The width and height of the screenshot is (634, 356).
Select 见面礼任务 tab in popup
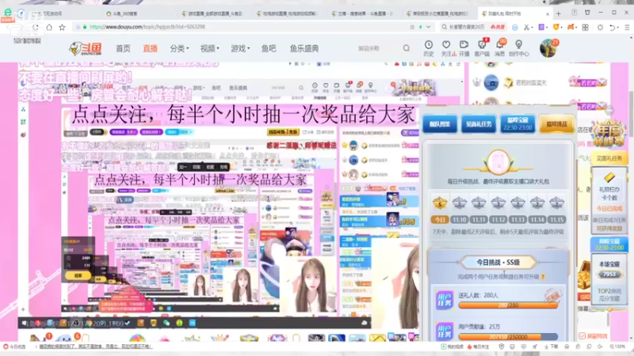pos(479,124)
